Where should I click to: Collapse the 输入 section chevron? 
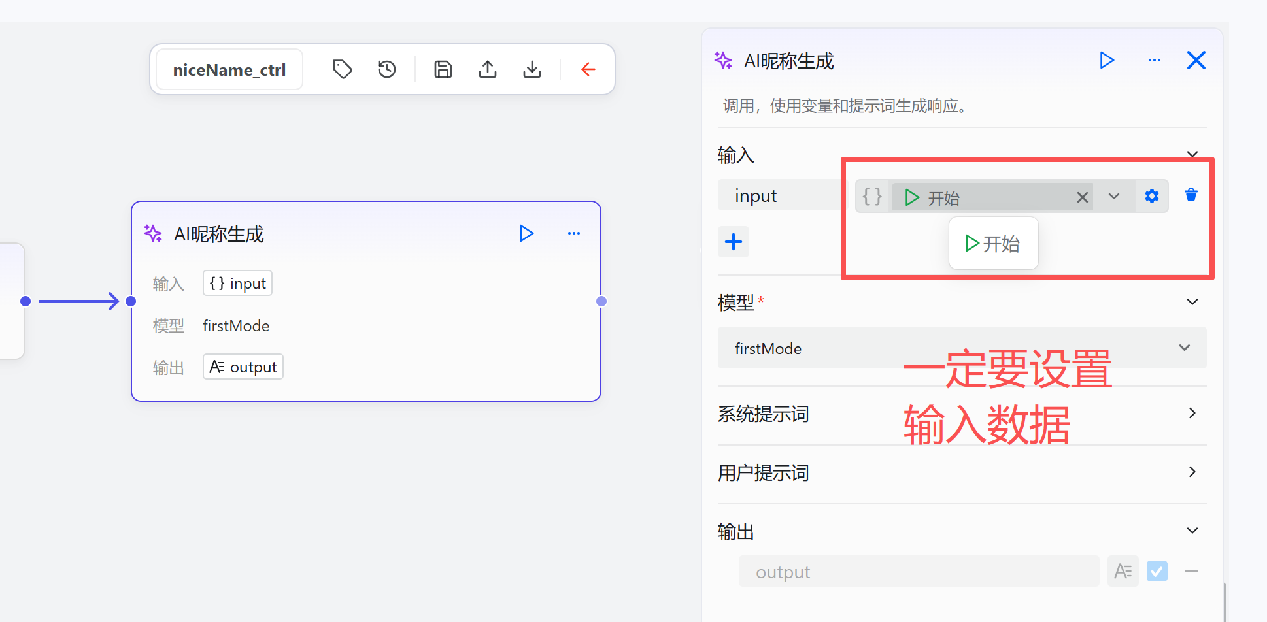(x=1192, y=154)
